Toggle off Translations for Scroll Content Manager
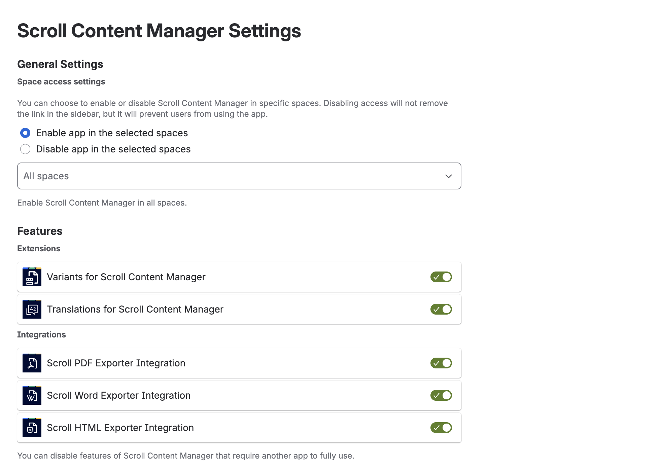Image resolution: width=661 pixels, height=469 pixels. tap(441, 309)
